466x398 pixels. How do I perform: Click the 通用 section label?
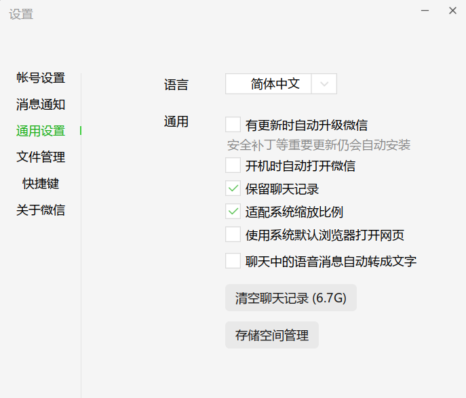(176, 121)
